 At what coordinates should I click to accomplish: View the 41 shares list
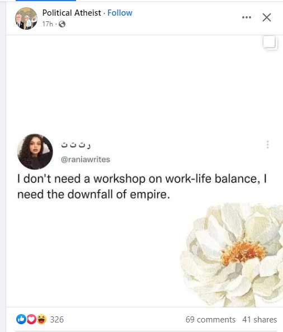click(x=260, y=319)
